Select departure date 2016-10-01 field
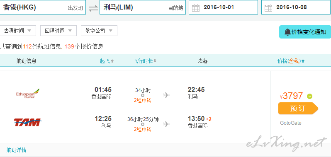This screenshot has width=331, height=157. pyautogui.click(x=223, y=7)
